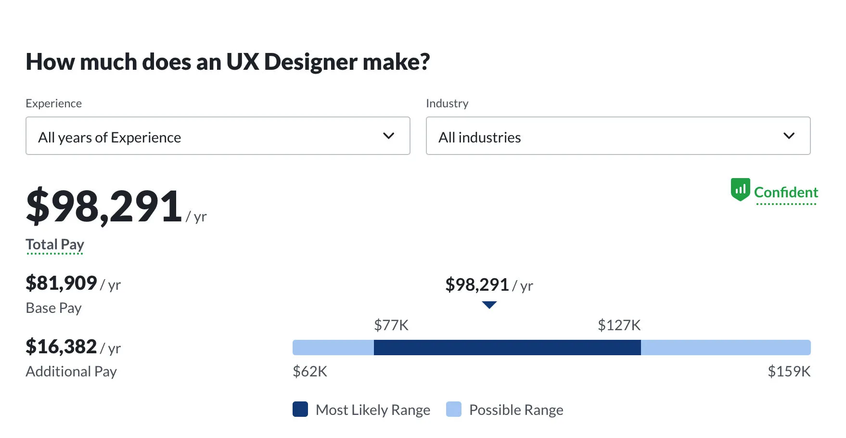The image size is (846, 438).
Task: Click the $77K range label
Action: click(391, 325)
